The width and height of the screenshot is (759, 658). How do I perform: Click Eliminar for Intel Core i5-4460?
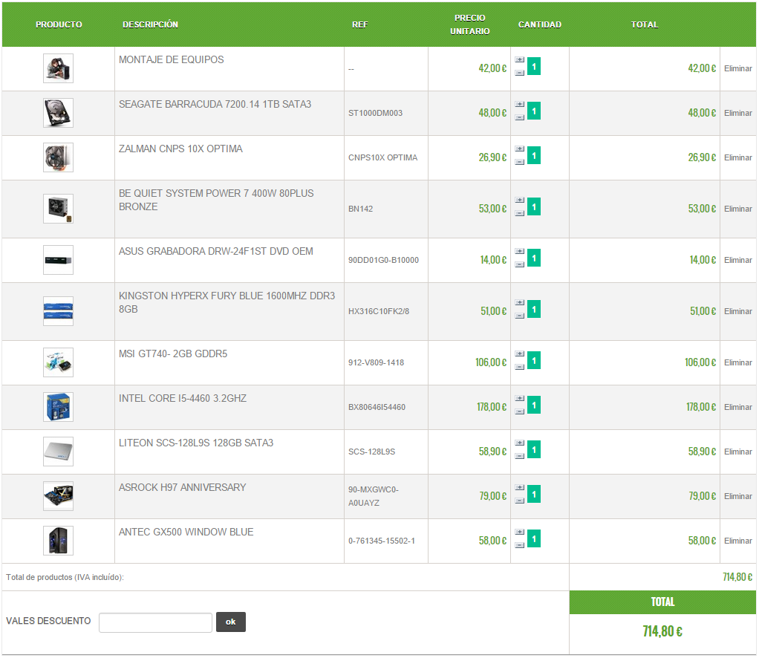pos(737,408)
